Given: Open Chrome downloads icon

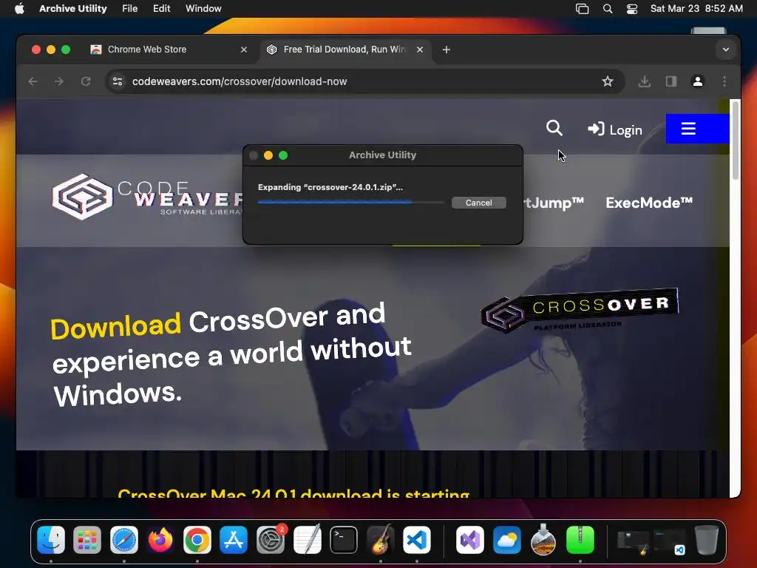Looking at the screenshot, I should pos(645,81).
